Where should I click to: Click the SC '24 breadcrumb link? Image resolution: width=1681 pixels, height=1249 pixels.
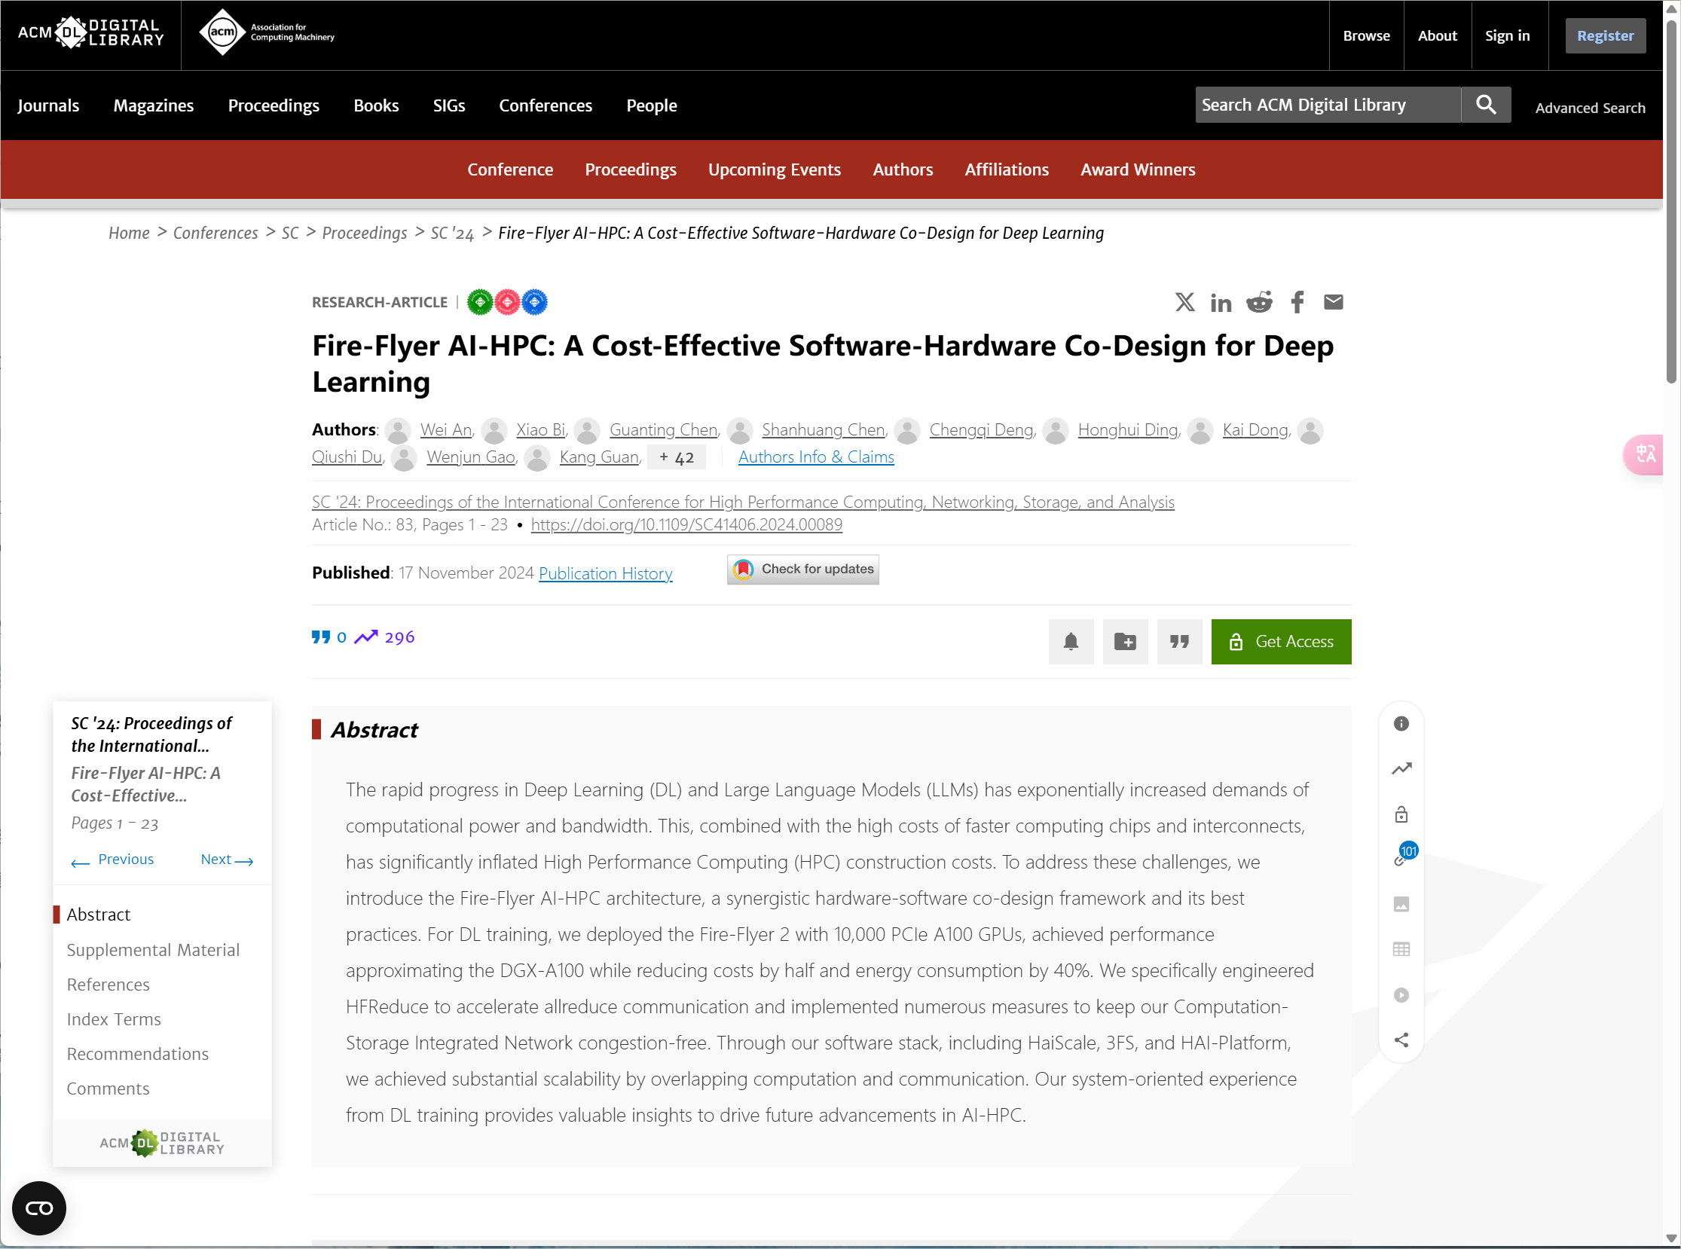[452, 233]
